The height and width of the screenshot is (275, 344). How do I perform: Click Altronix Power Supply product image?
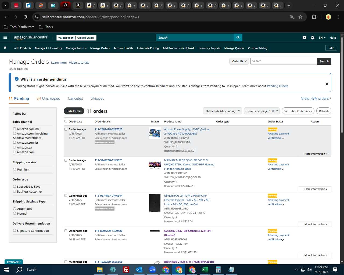click(x=155, y=133)
